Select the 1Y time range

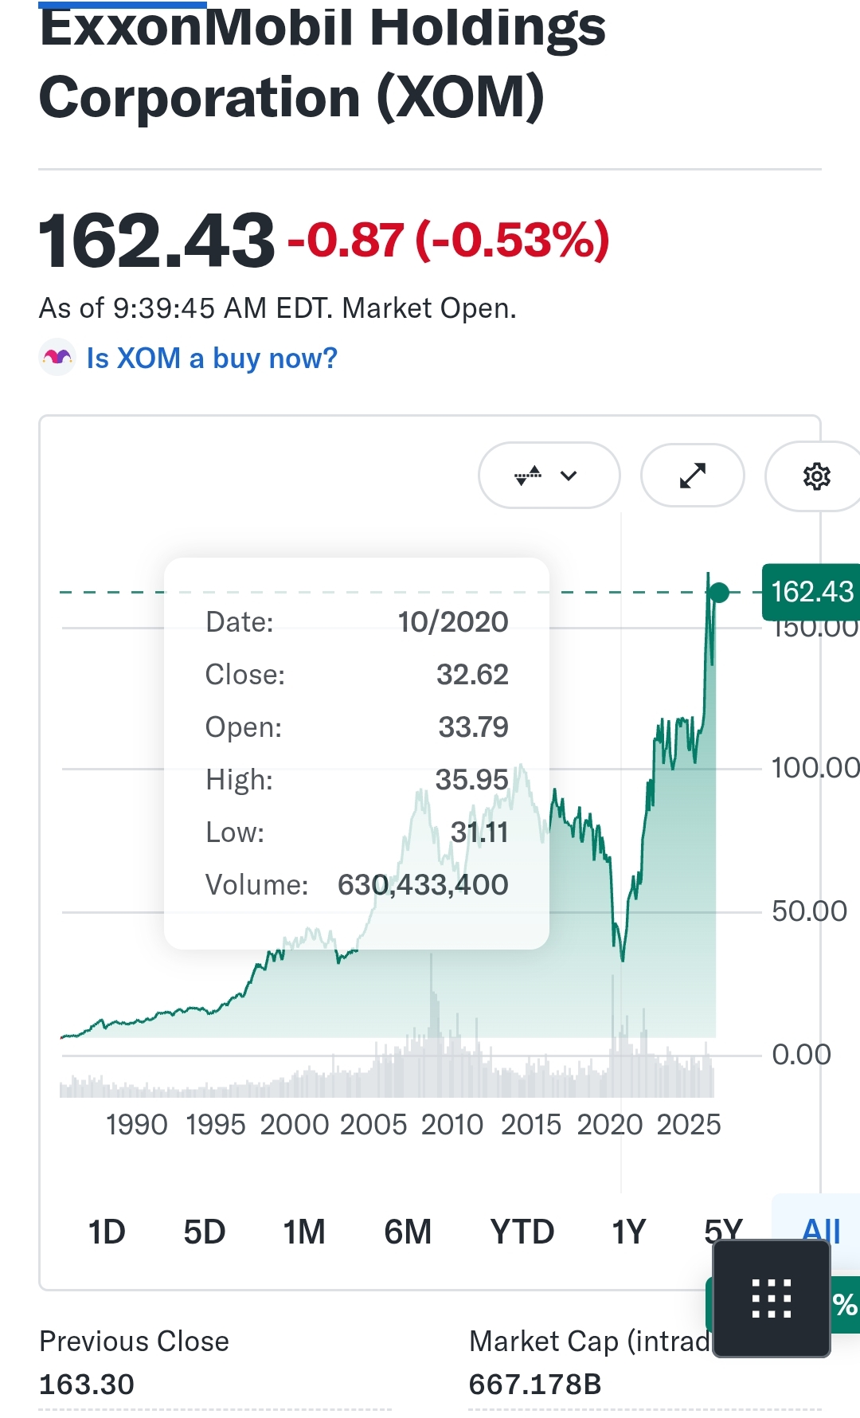click(628, 1232)
